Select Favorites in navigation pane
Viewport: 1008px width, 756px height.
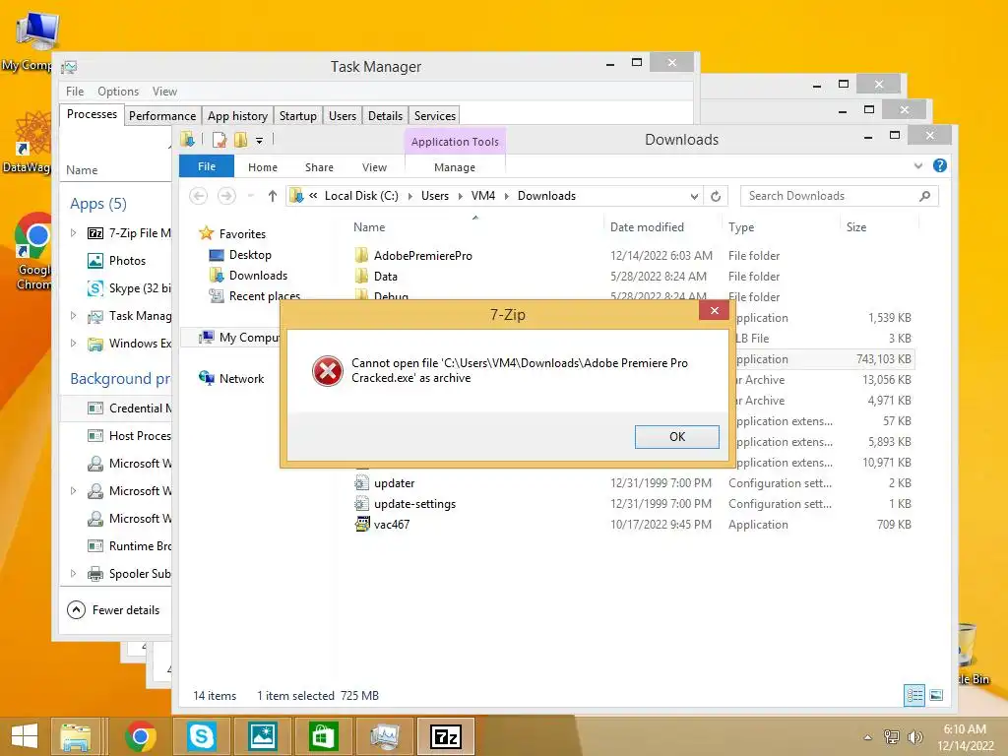[x=242, y=234]
